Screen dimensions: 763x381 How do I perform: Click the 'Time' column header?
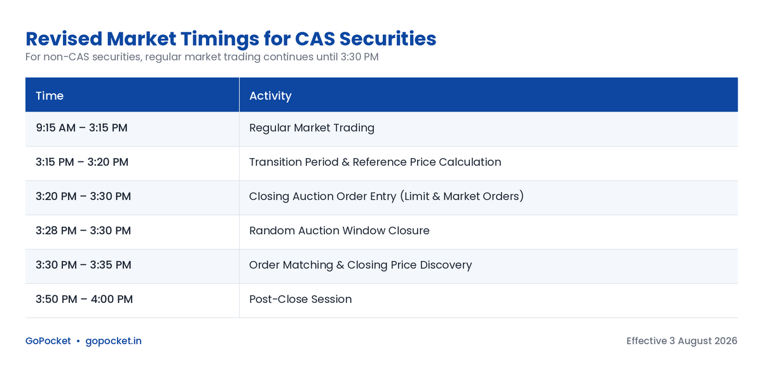tap(132, 95)
